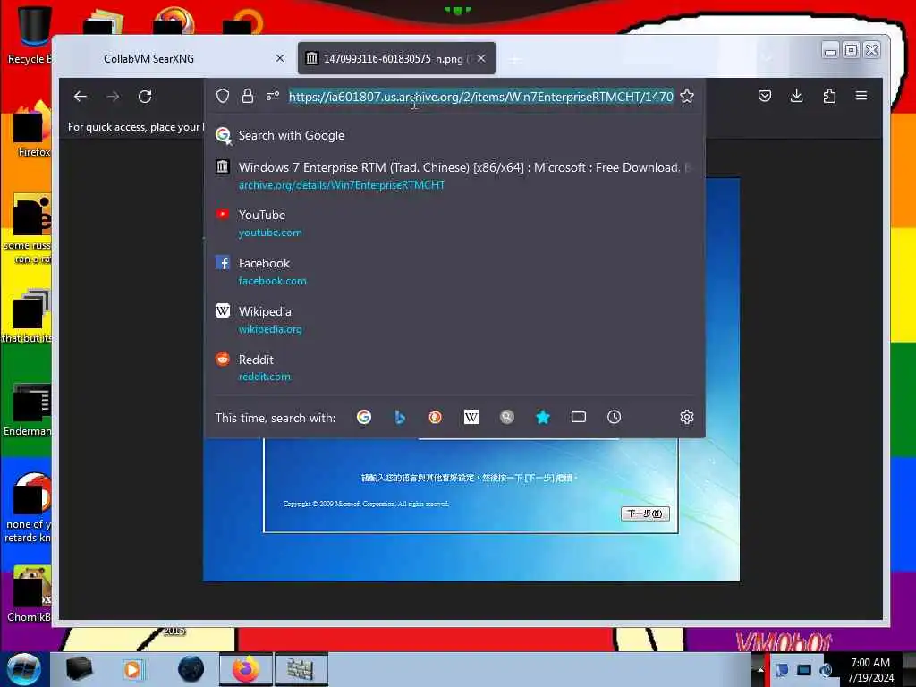Open the Enderman desktop icon

pyautogui.click(x=28, y=409)
